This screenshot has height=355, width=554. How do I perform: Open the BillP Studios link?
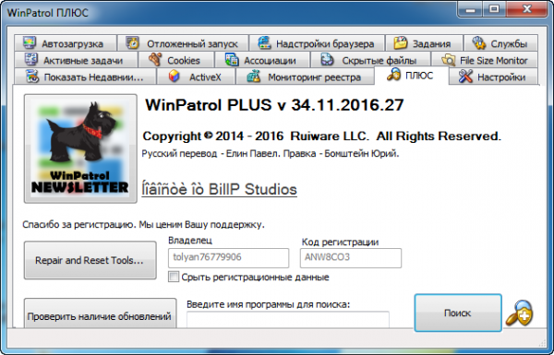pyautogui.click(x=219, y=189)
